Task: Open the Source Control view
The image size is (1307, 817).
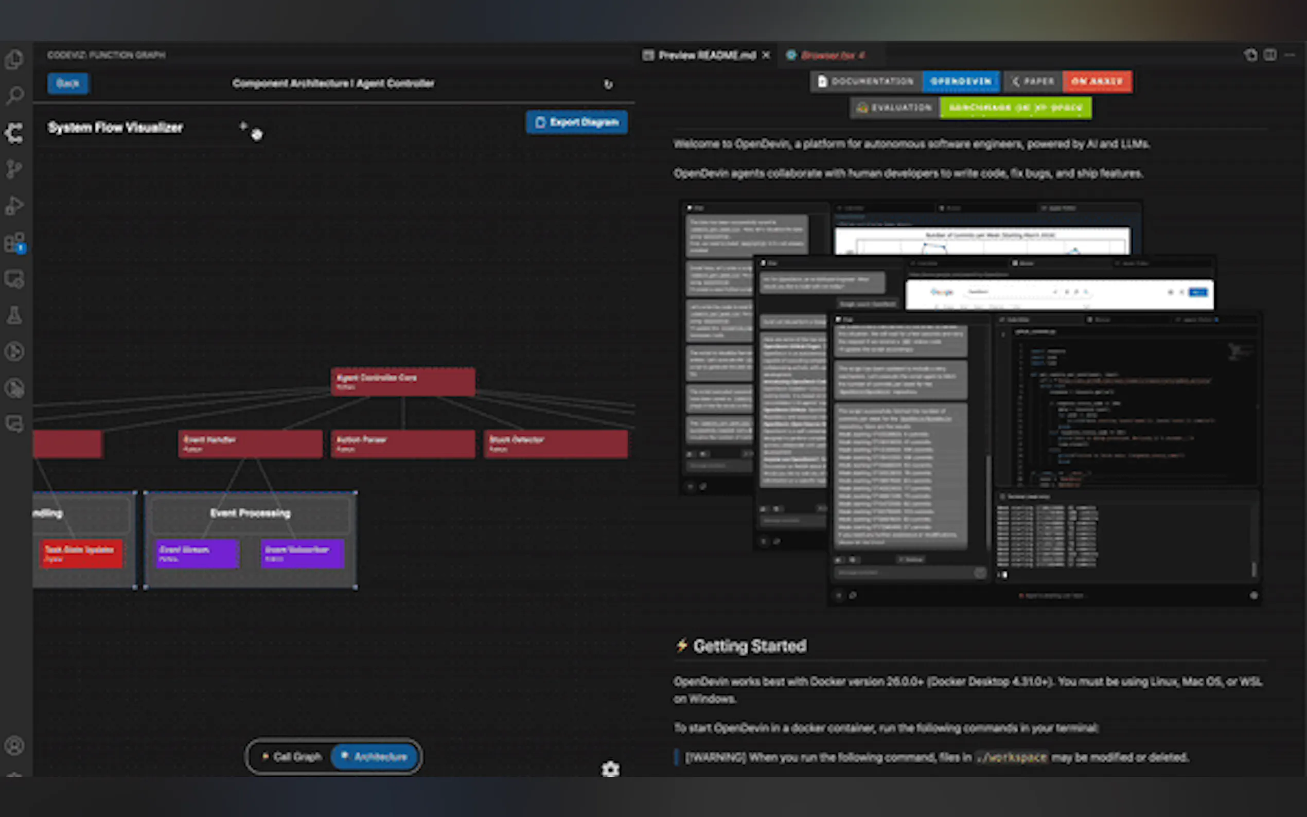Action: [14, 169]
